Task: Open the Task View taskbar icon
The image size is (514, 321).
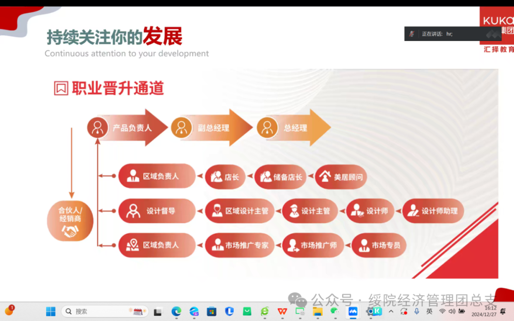Action: 158,311
